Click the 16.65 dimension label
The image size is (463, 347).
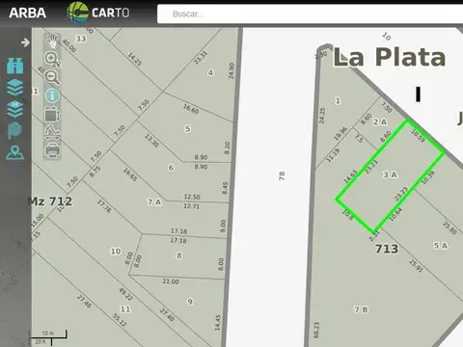pos(130,174)
